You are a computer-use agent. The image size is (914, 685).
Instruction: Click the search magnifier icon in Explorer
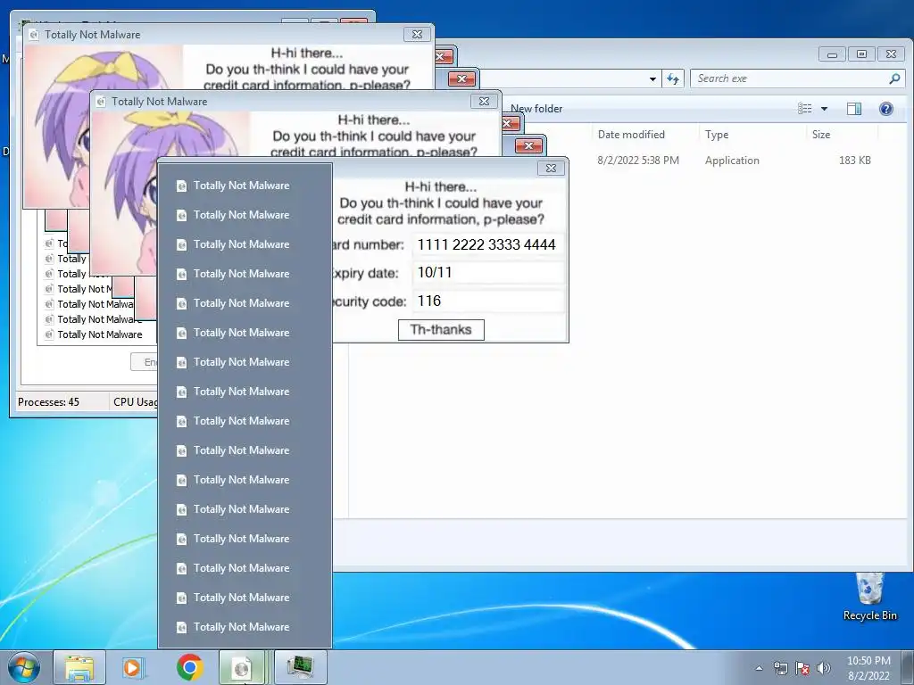pos(894,78)
